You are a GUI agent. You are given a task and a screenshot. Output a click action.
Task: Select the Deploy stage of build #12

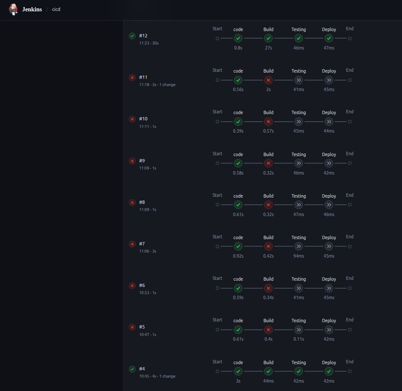click(329, 38)
